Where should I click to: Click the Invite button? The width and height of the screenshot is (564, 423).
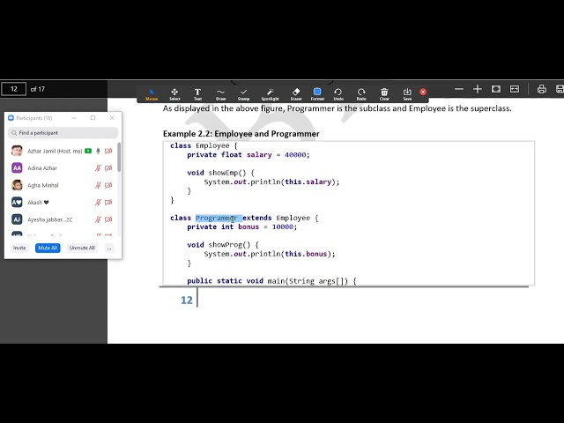click(19, 249)
